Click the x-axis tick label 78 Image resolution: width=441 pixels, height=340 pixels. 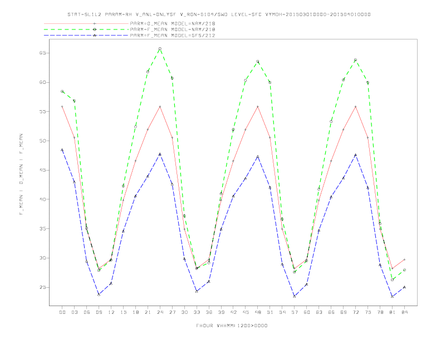pos(380,312)
